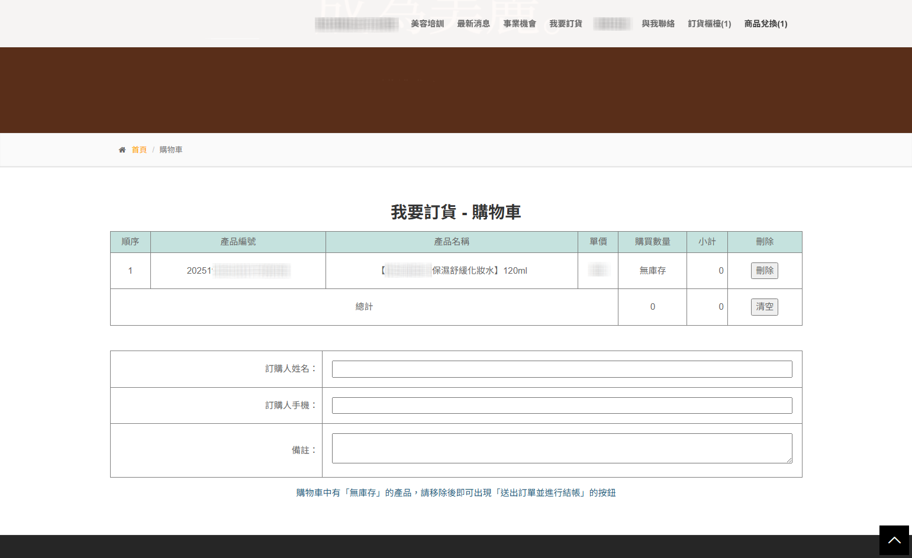Viewport: 912px width, 558px height.
Task: Focus the 訂購人姓名 input field
Action: point(562,369)
